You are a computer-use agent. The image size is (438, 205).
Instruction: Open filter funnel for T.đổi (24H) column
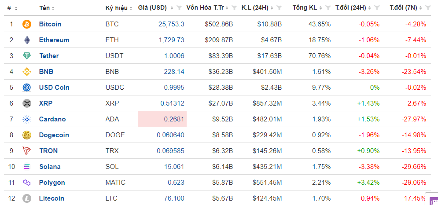pyautogui.click(x=378, y=8)
